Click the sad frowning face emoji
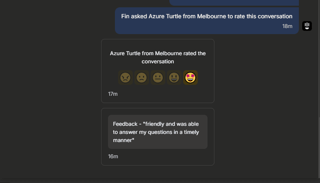Screen dimensions: 320x183 click(142, 78)
